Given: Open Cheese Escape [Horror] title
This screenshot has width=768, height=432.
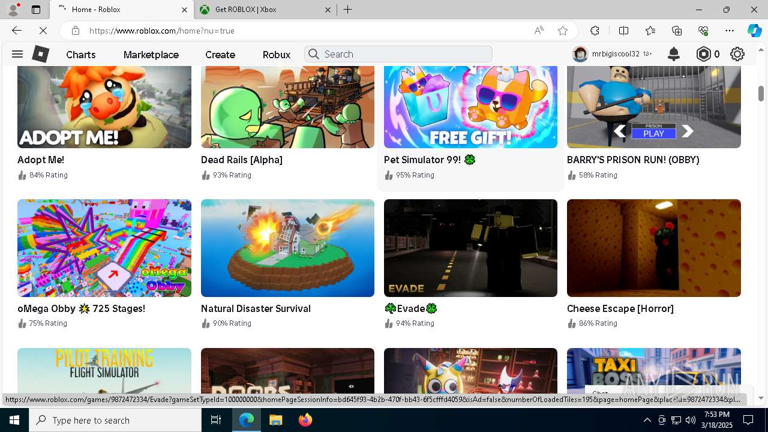Looking at the screenshot, I should pyautogui.click(x=620, y=308).
